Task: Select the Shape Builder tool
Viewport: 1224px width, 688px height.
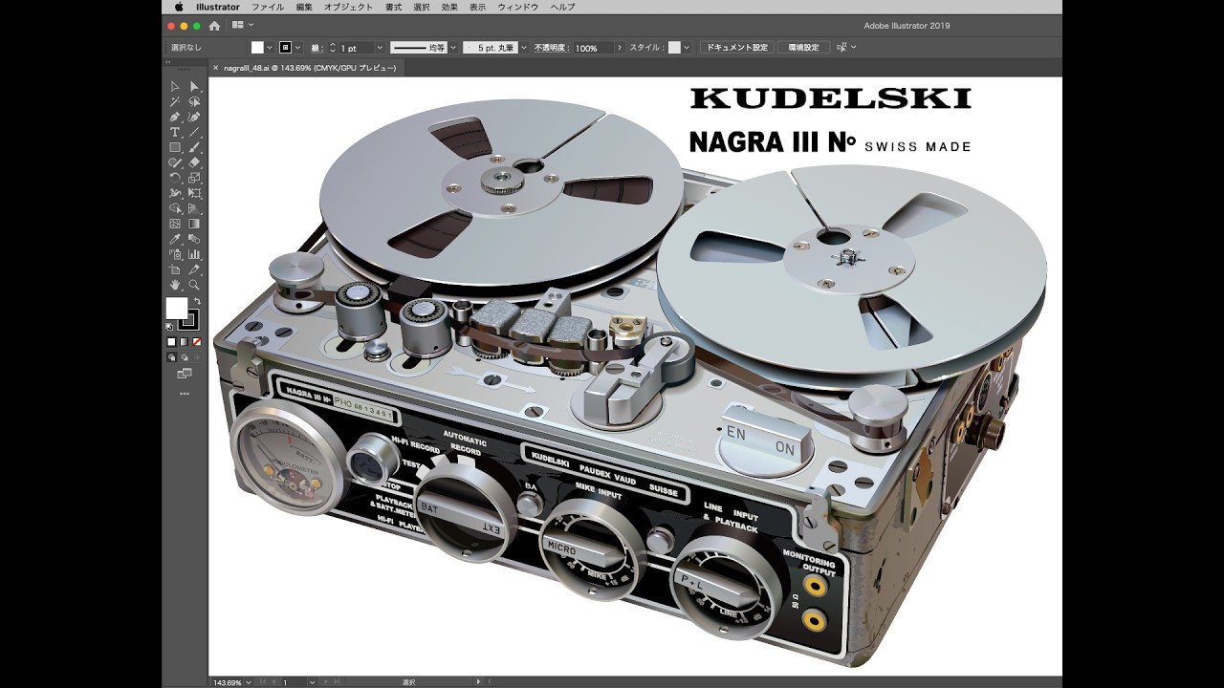Action: click(x=175, y=208)
